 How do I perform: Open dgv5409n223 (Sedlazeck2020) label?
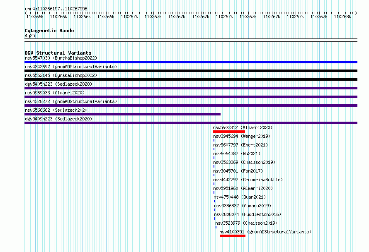point(58,119)
